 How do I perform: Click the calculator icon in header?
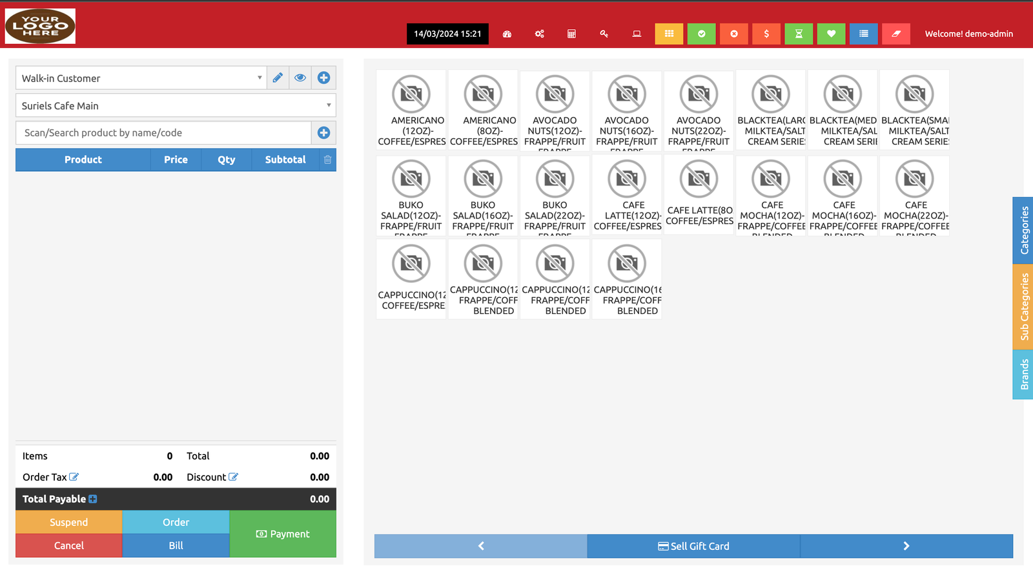point(571,34)
